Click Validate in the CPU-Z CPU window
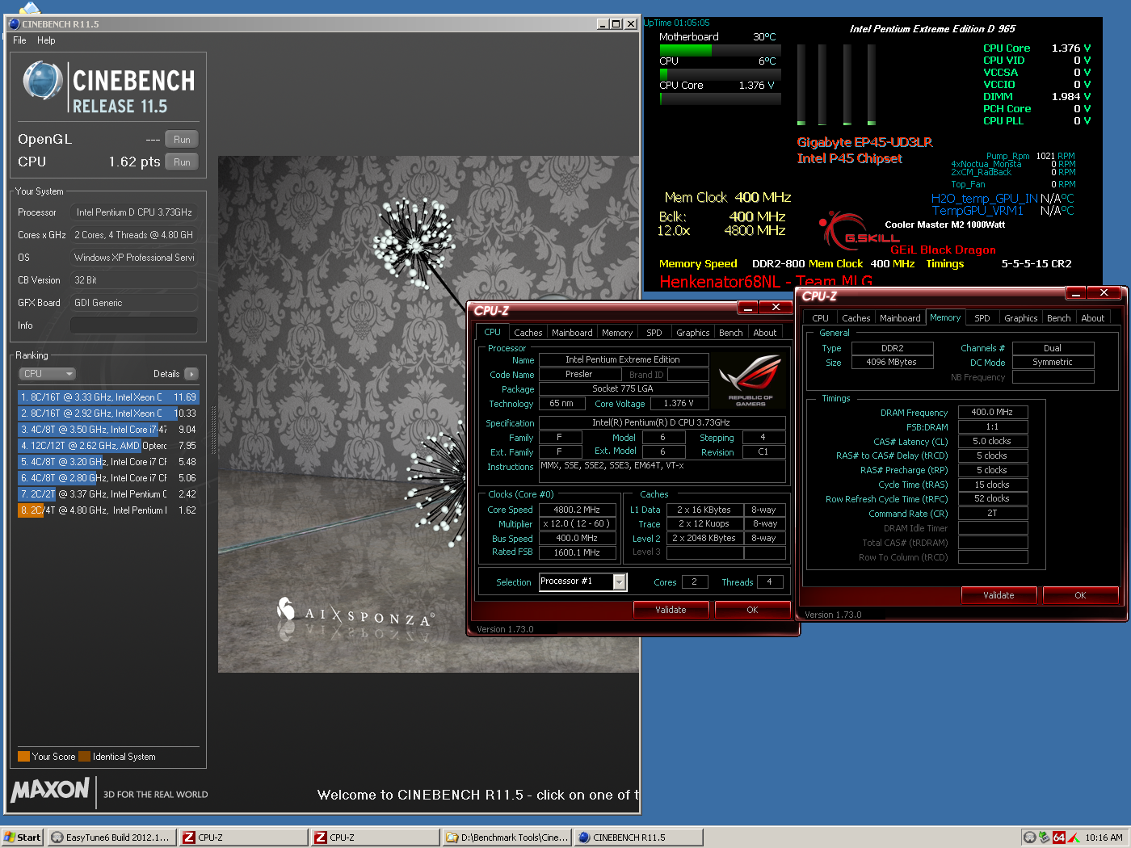 pyautogui.click(x=671, y=610)
